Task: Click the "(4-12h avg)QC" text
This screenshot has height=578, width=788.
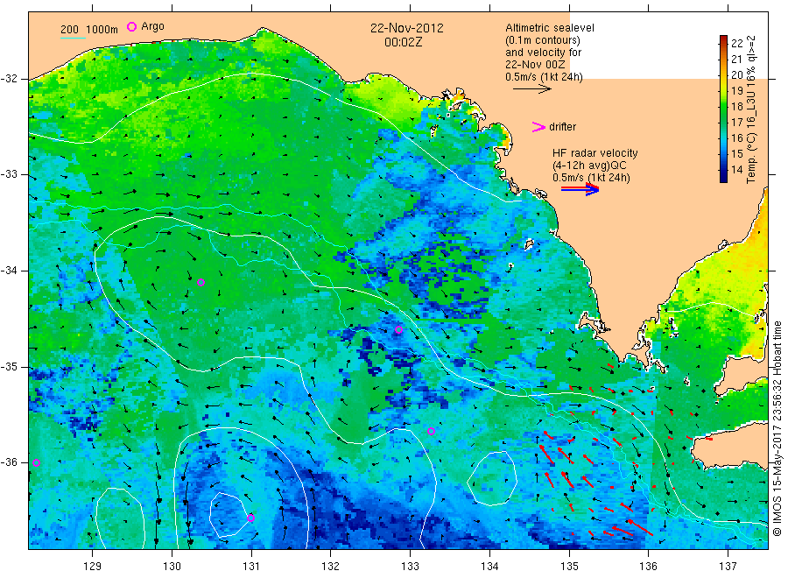Action: click(589, 166)
